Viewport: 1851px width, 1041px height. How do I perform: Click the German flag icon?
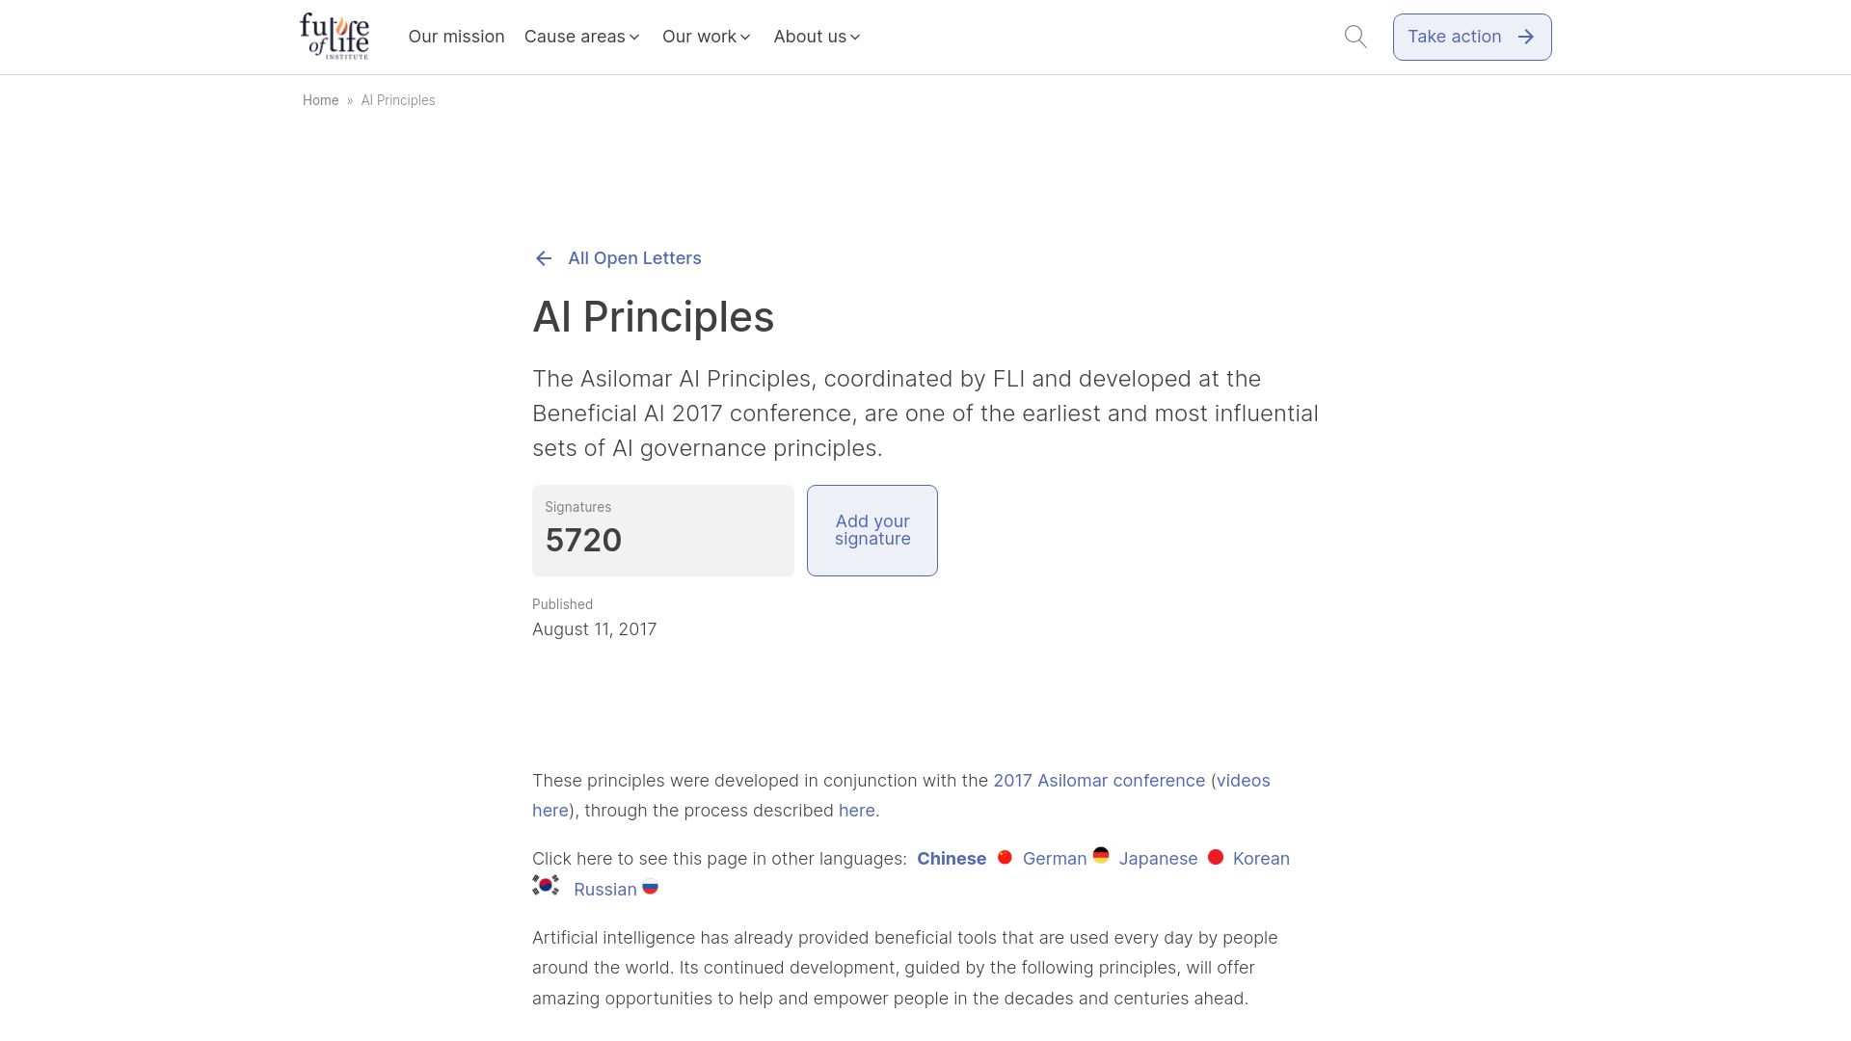[x=1101, y=855]
